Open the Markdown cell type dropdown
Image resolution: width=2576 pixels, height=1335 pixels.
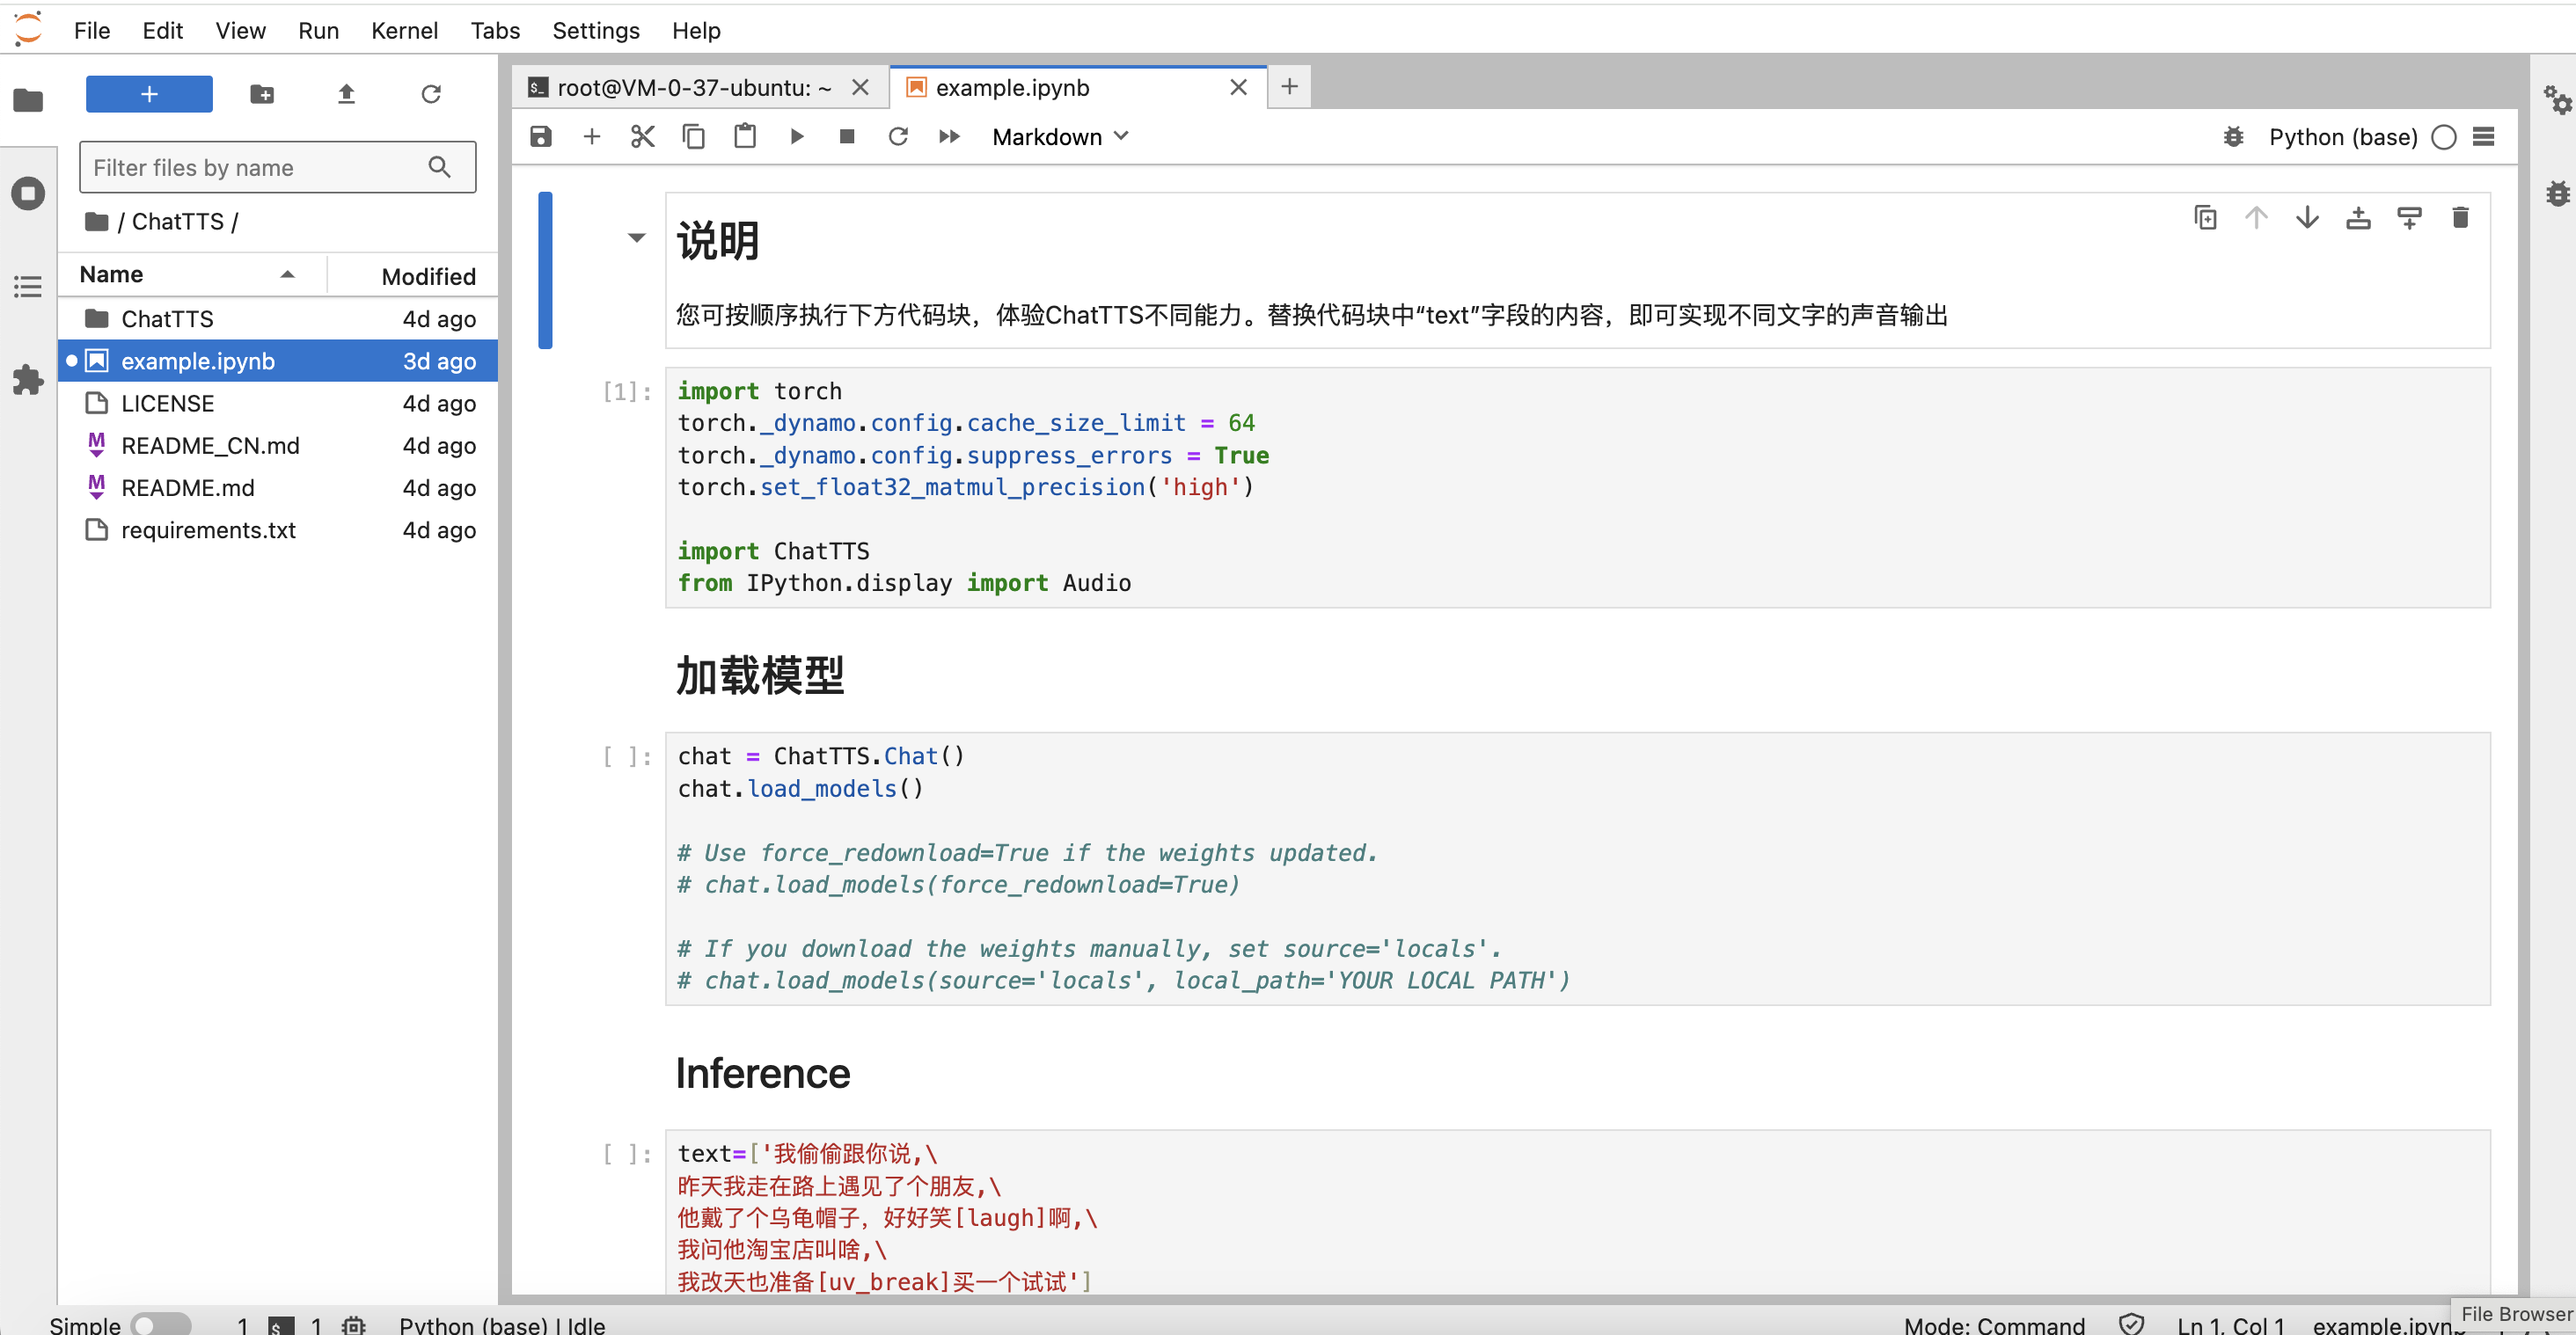(1060, 137)
